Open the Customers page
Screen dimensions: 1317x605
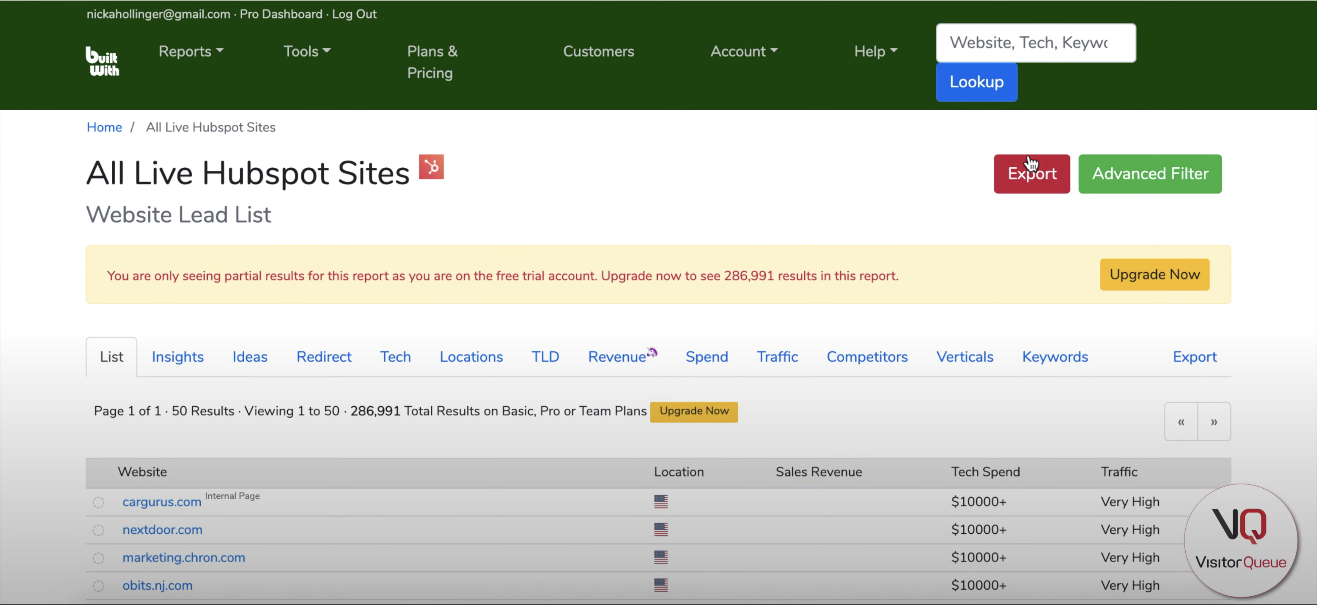(598, 51)
